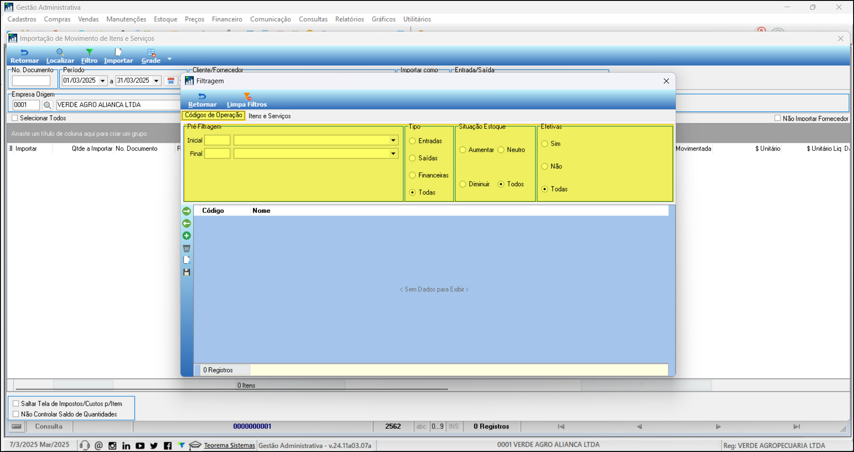Click the Limpa Filtros funnel icon
The height and width of the screenshot is (452, 854).
247,97
